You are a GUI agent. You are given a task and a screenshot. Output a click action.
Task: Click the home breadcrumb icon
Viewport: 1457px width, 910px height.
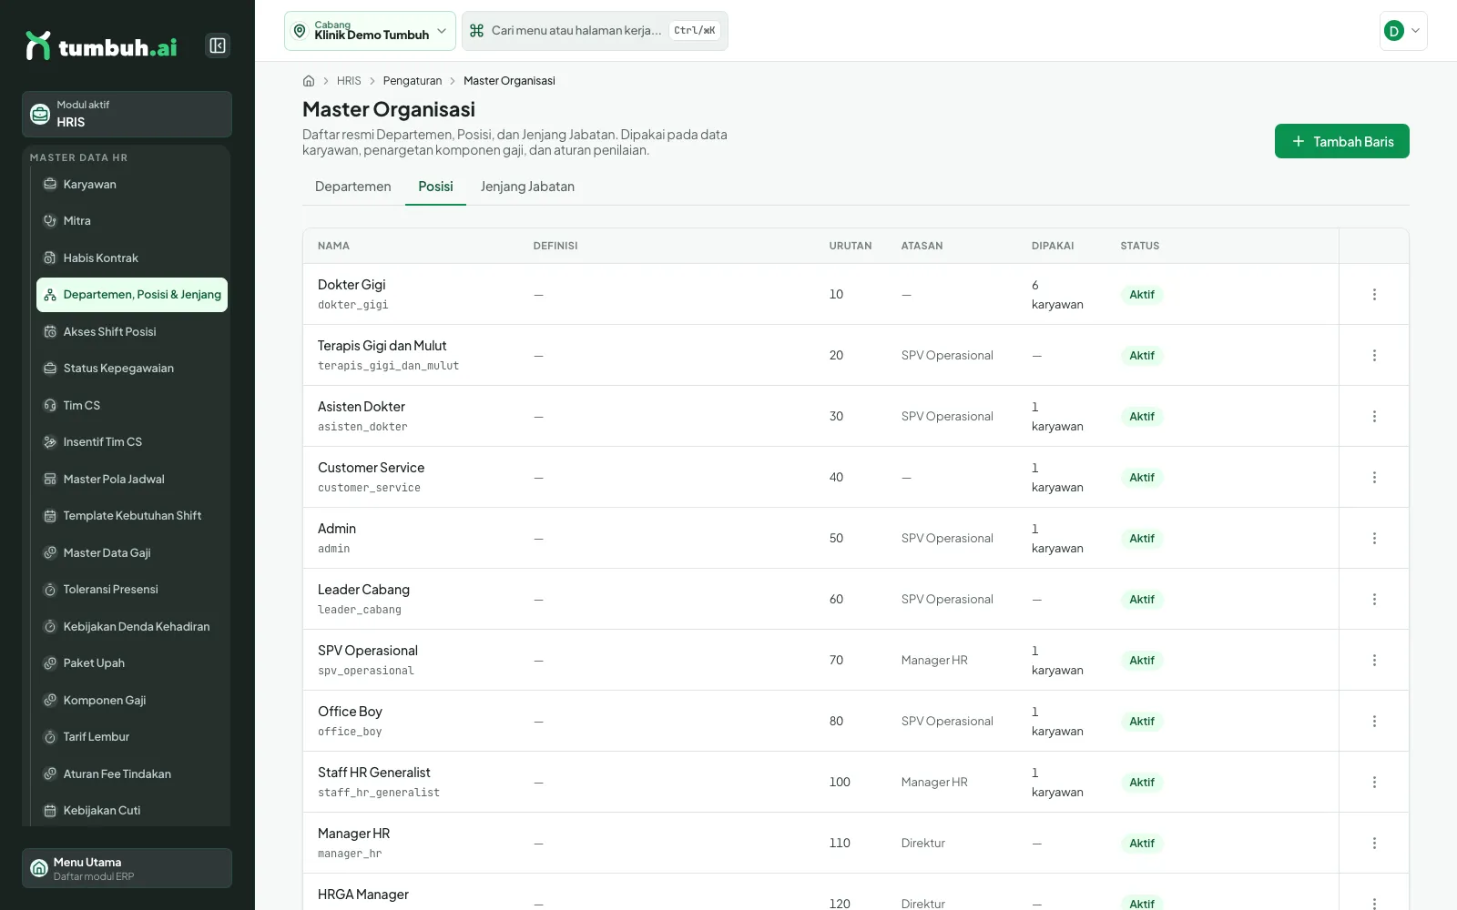click(309, 81)
